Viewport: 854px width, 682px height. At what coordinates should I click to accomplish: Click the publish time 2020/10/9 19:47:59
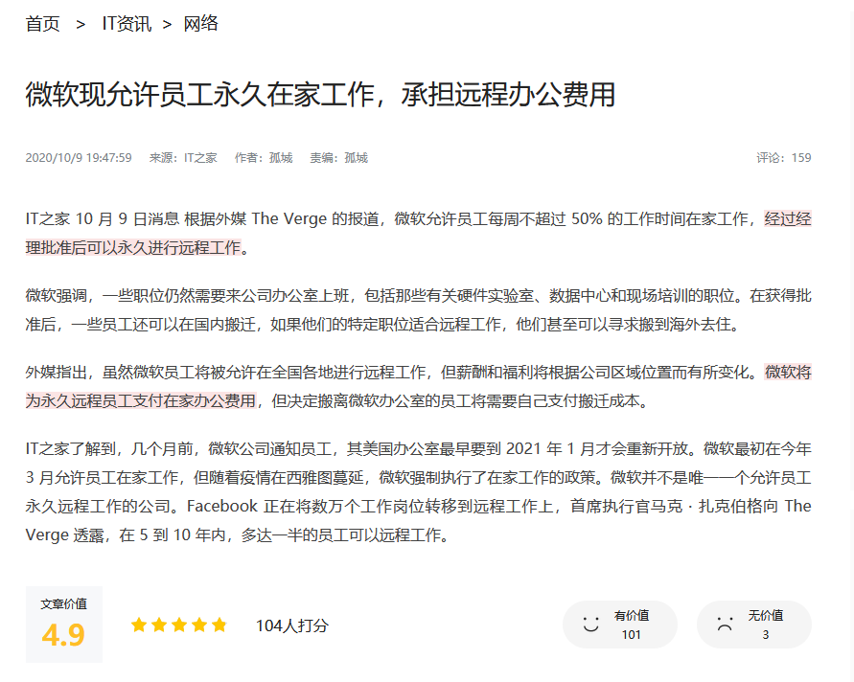tap(79, 158)
